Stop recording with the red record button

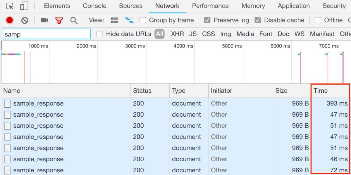point(10,20)
